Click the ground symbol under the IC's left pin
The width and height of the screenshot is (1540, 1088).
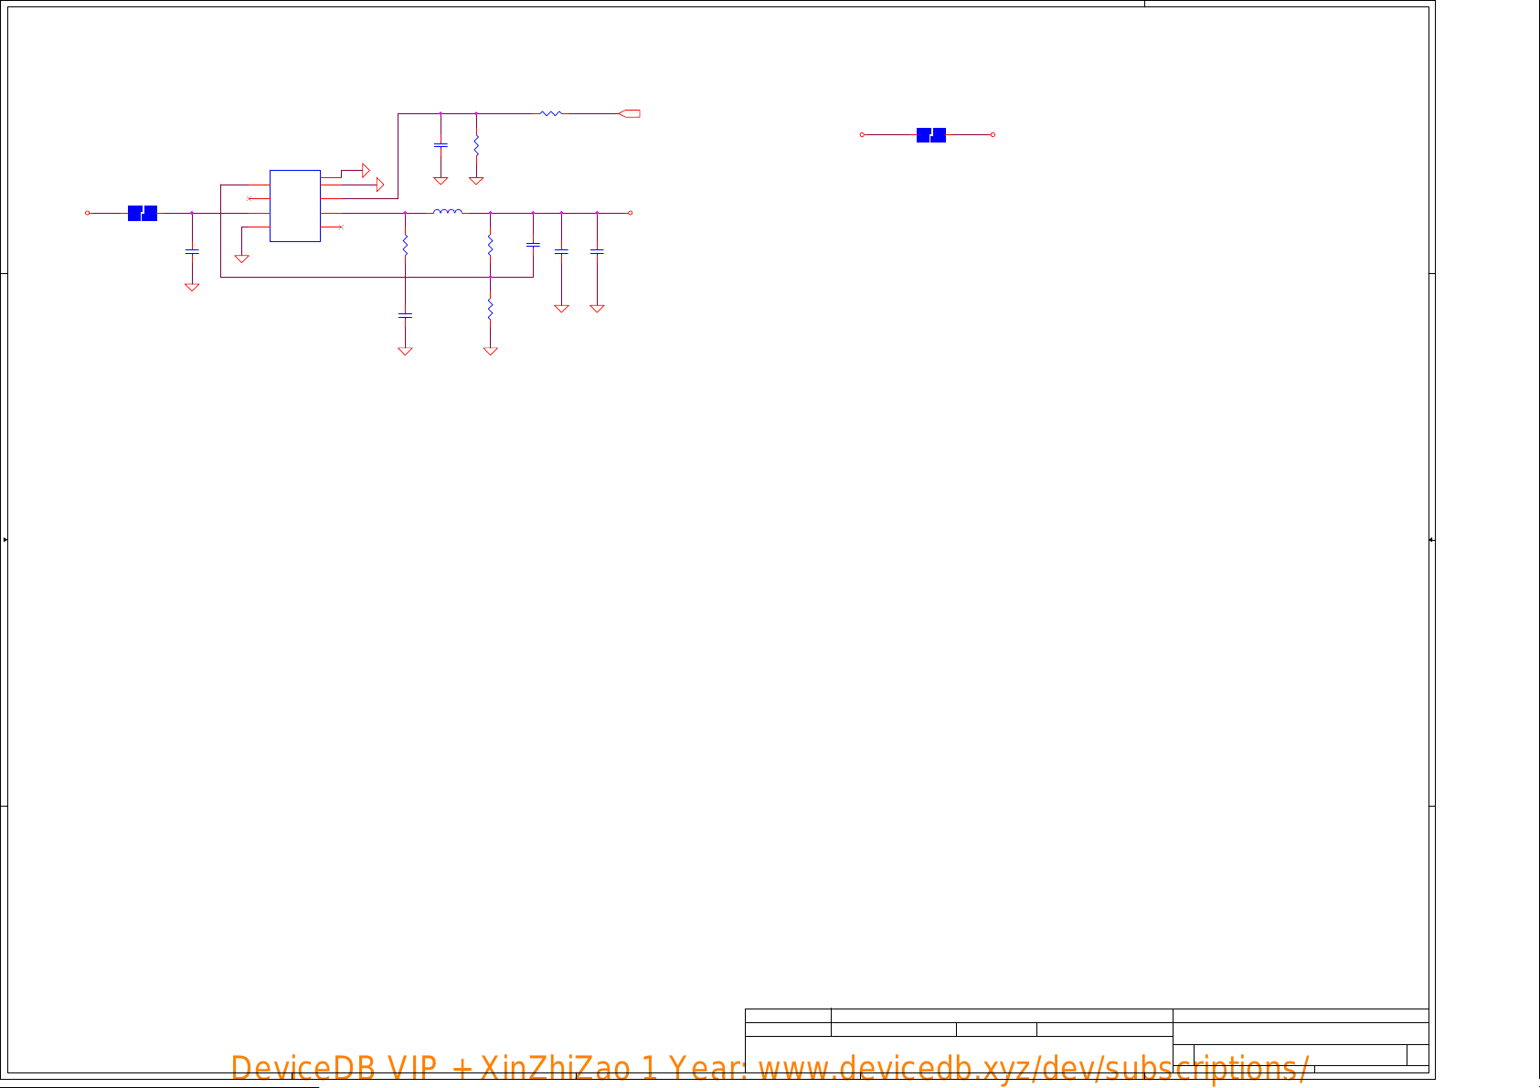241,259
